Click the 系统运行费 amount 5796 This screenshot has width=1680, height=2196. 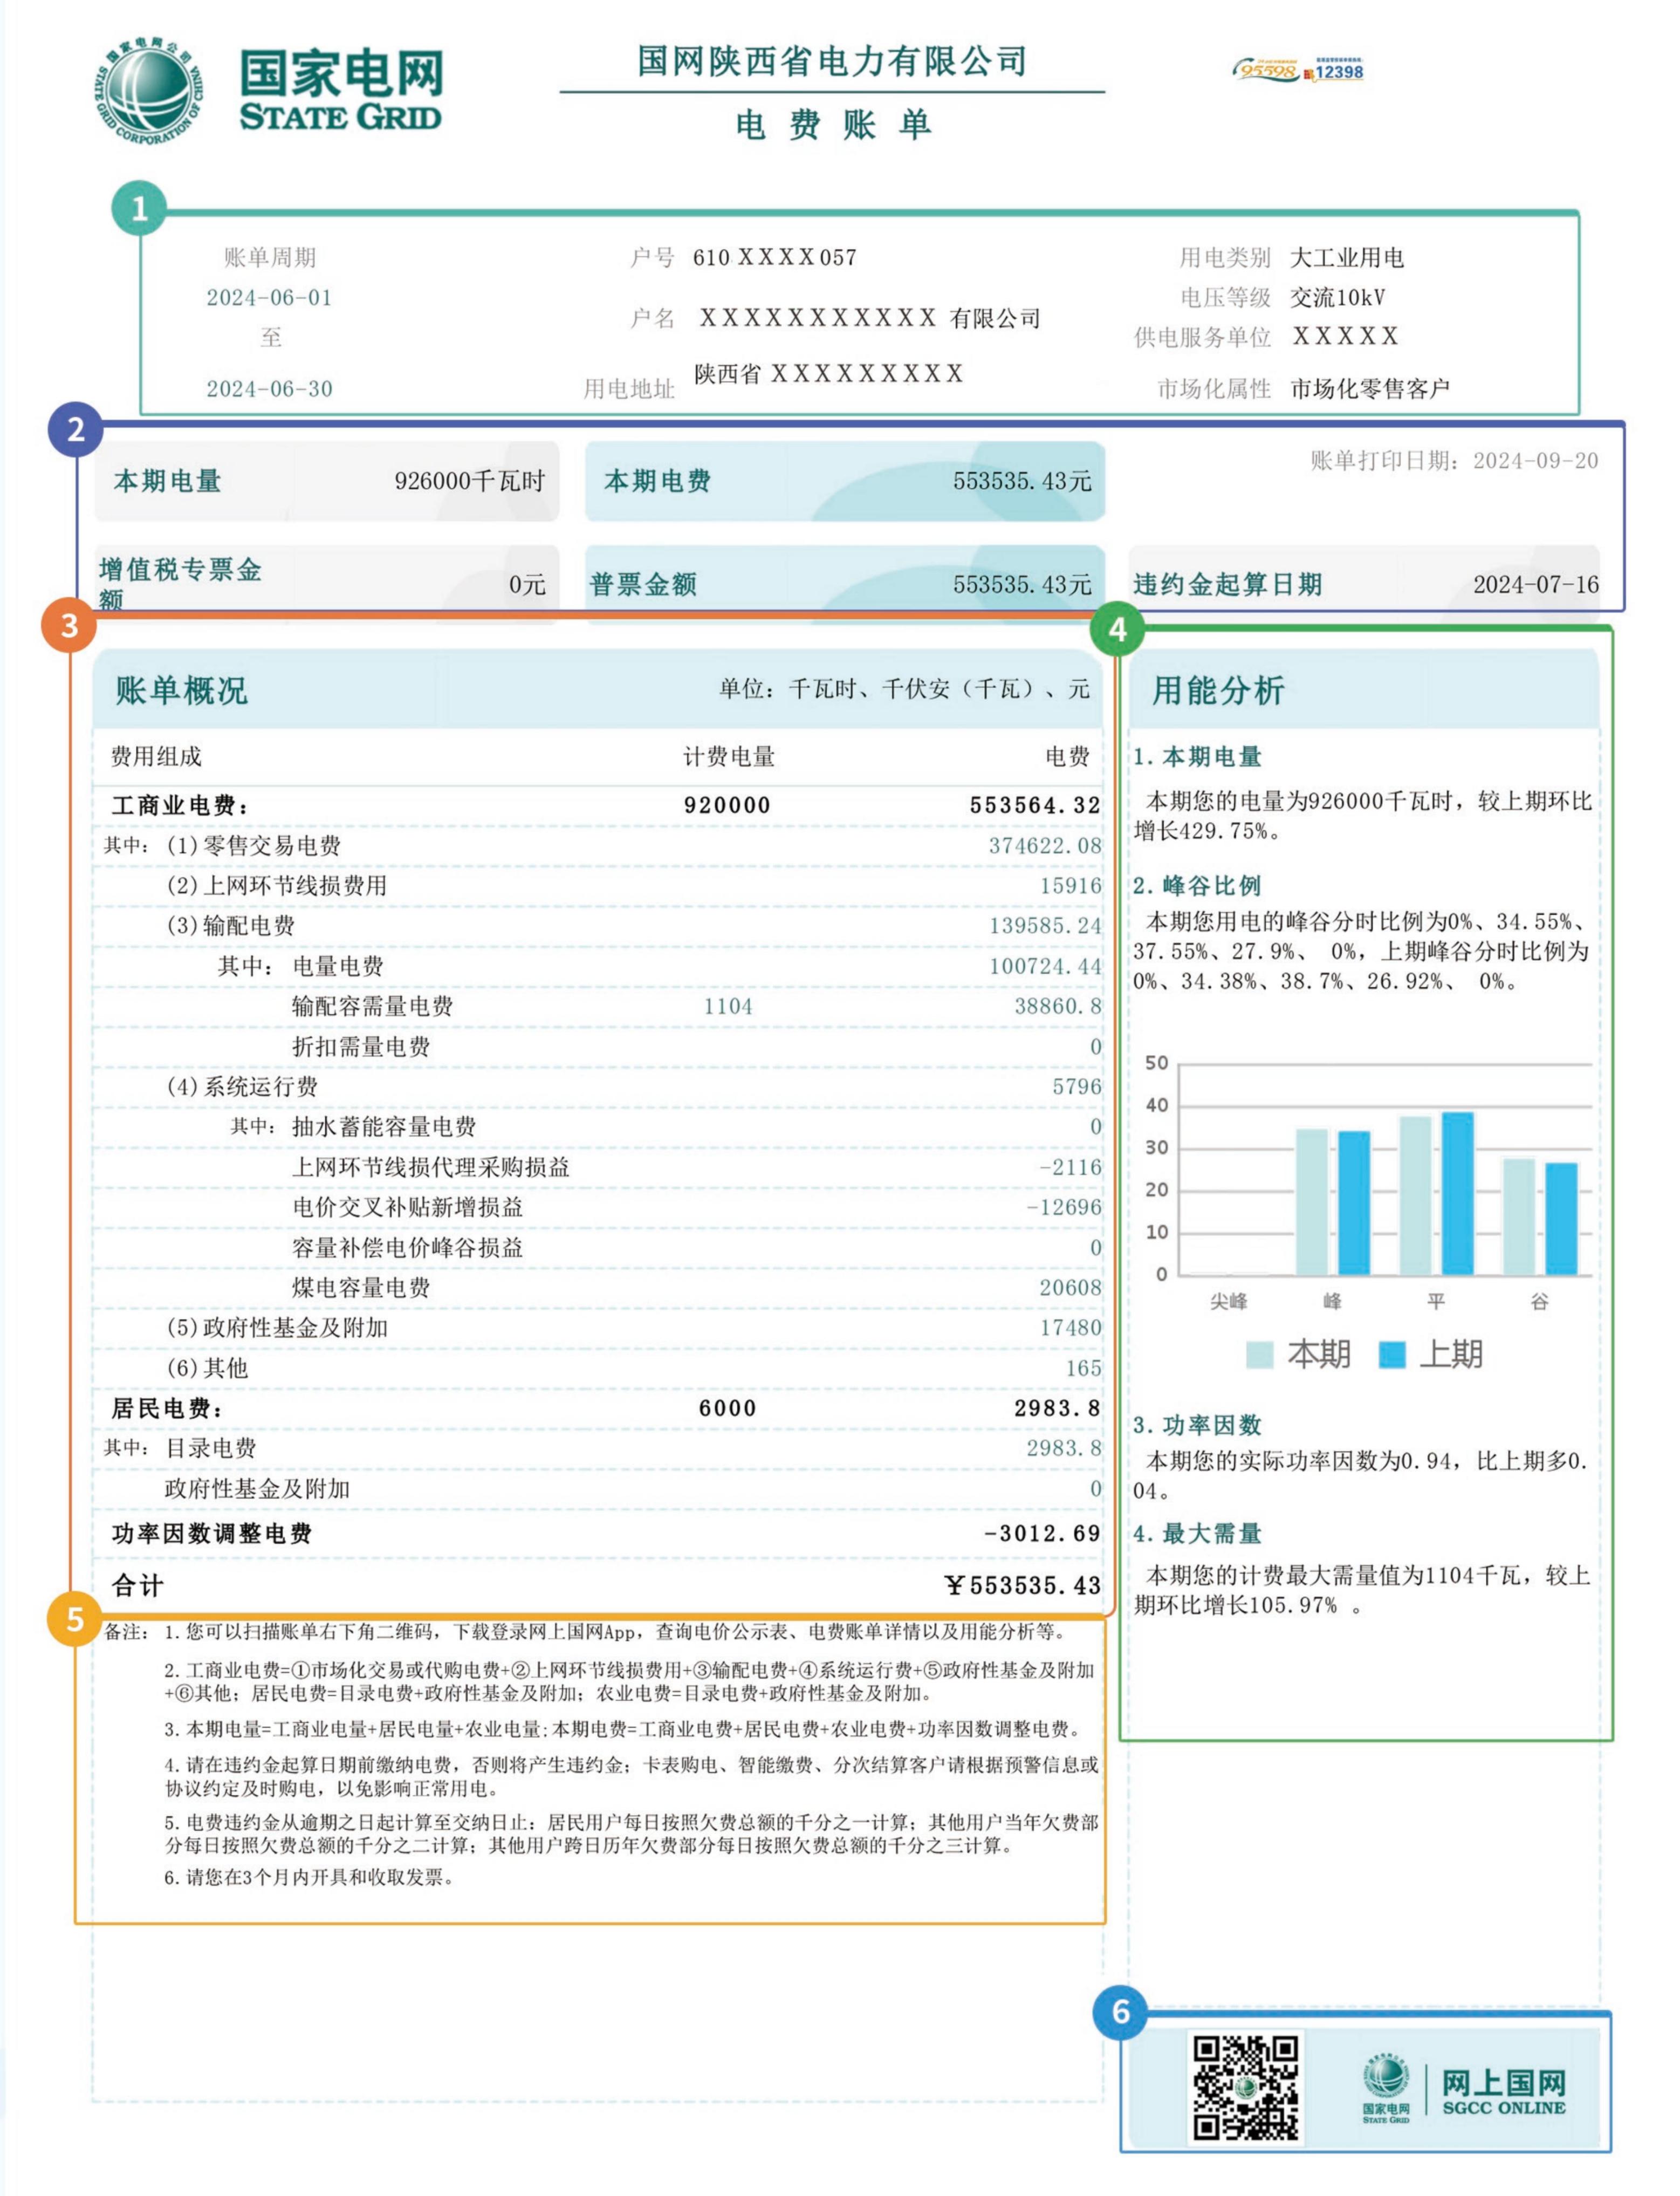(1076, 1086)
